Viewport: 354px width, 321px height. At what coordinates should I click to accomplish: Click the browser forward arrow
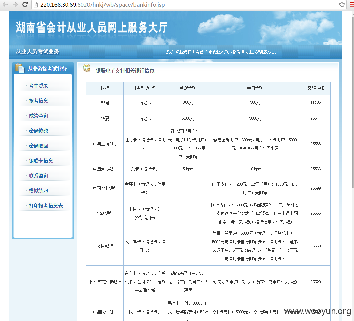pos(15,4)
